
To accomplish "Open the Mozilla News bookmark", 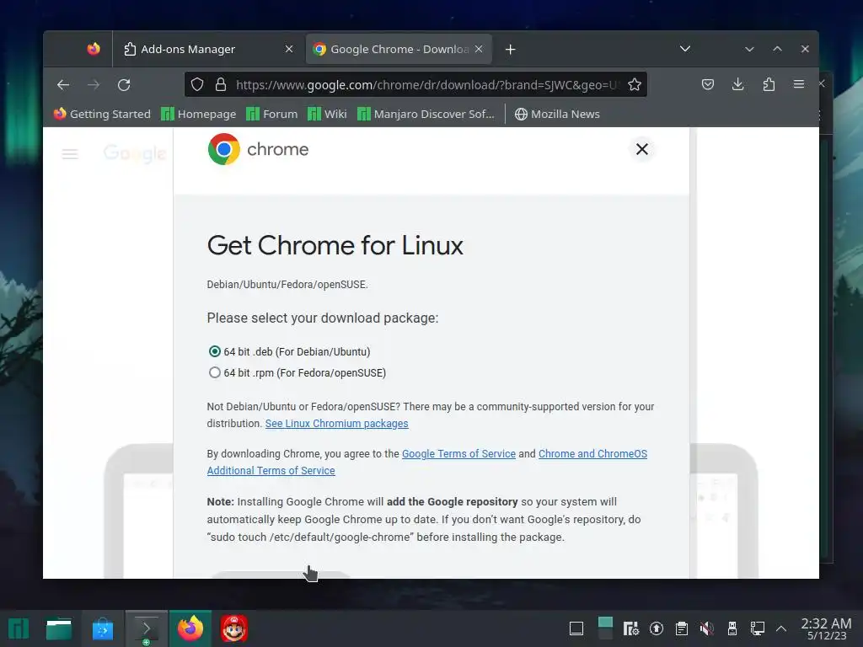I will (x=557, y=114).
